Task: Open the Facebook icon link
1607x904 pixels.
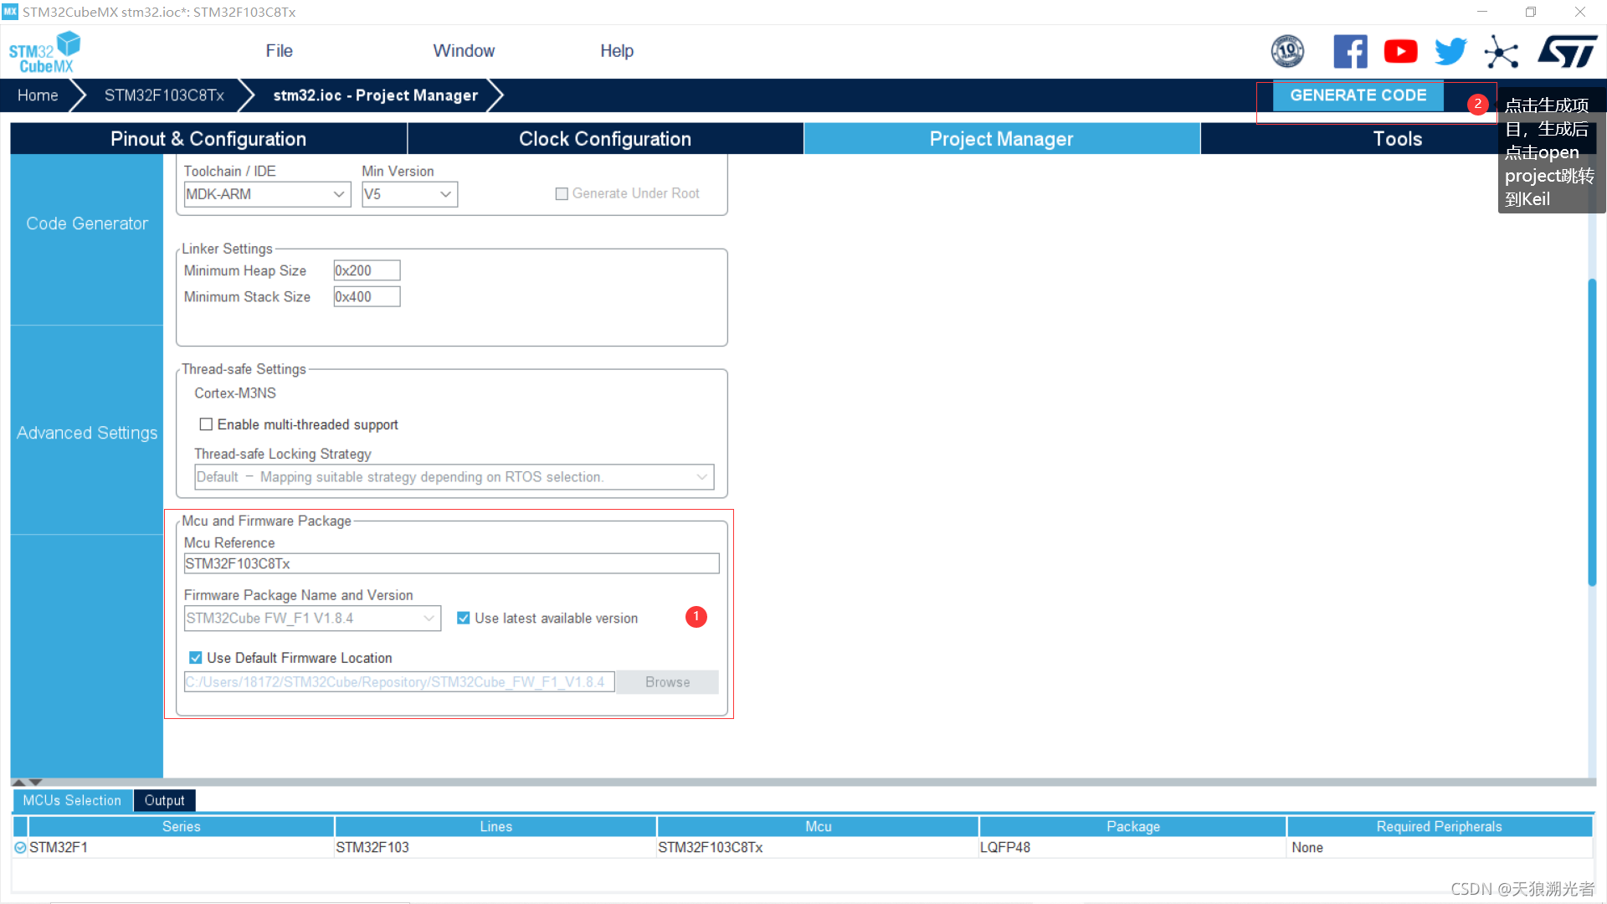Action: pos(1350,52)
